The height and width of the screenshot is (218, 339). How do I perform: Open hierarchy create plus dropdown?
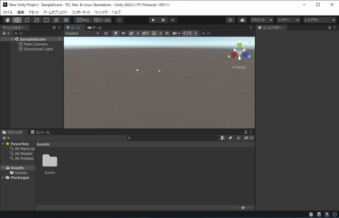click(6, 33)
